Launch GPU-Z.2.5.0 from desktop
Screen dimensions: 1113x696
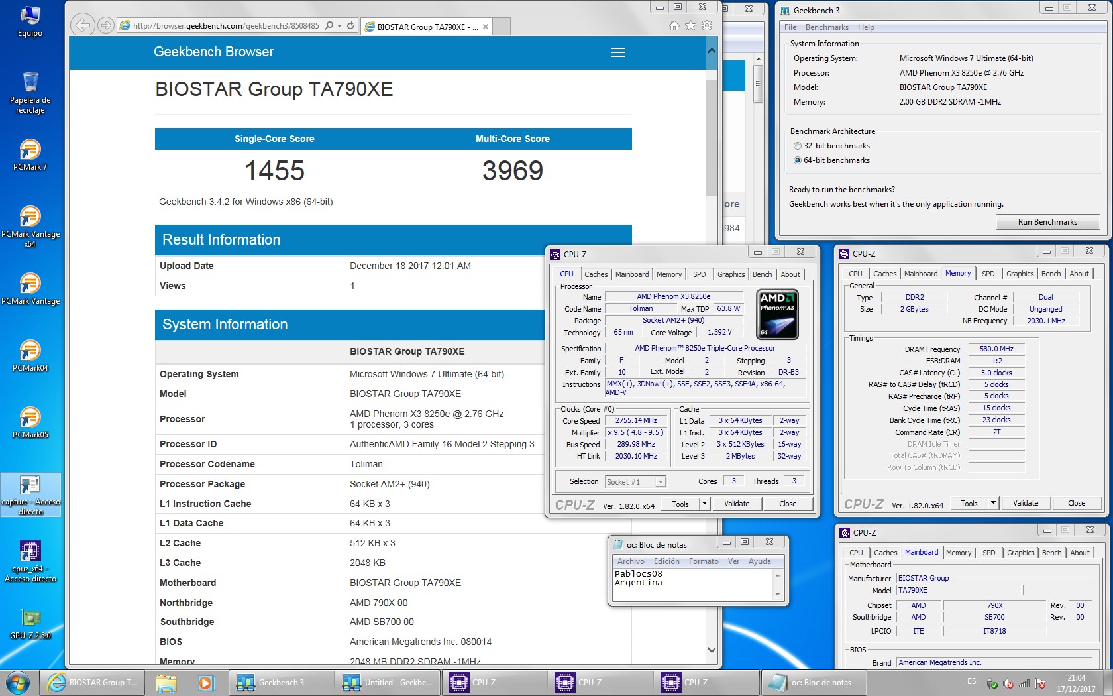click(x=30, y=624)
